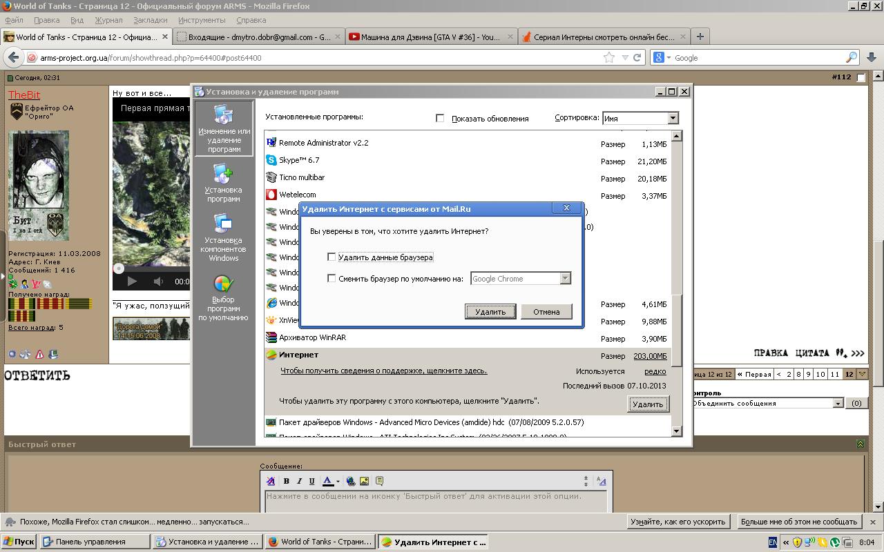Open 'Установка компонентов Windows' in sidebar
Viewport: 884px width, 552px height.
point(224,238)
